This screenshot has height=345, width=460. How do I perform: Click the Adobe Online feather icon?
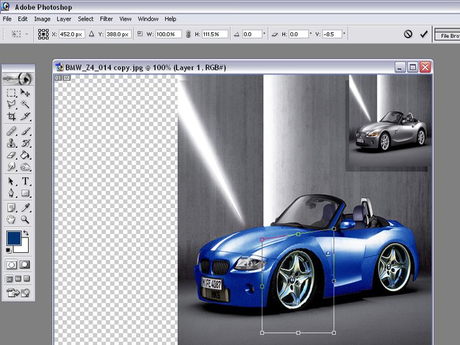[x=18, y=79]
